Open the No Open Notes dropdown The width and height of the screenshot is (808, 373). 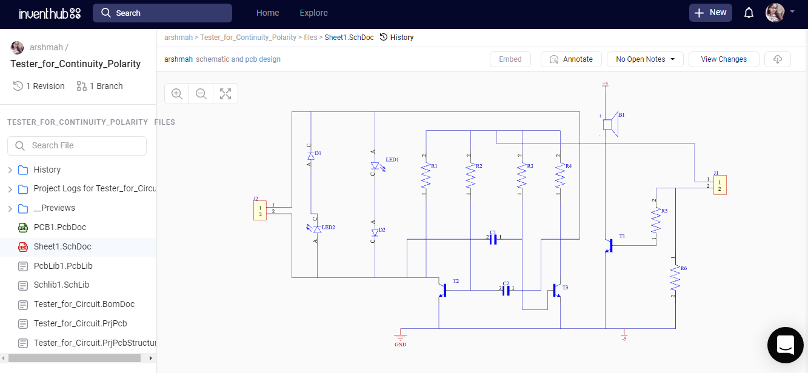[645, 59]
